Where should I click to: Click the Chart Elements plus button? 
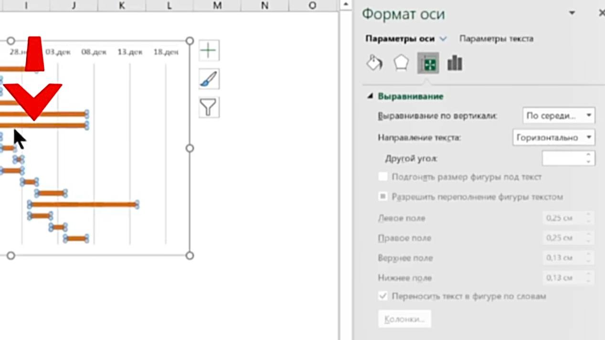[x=209, y=50]
